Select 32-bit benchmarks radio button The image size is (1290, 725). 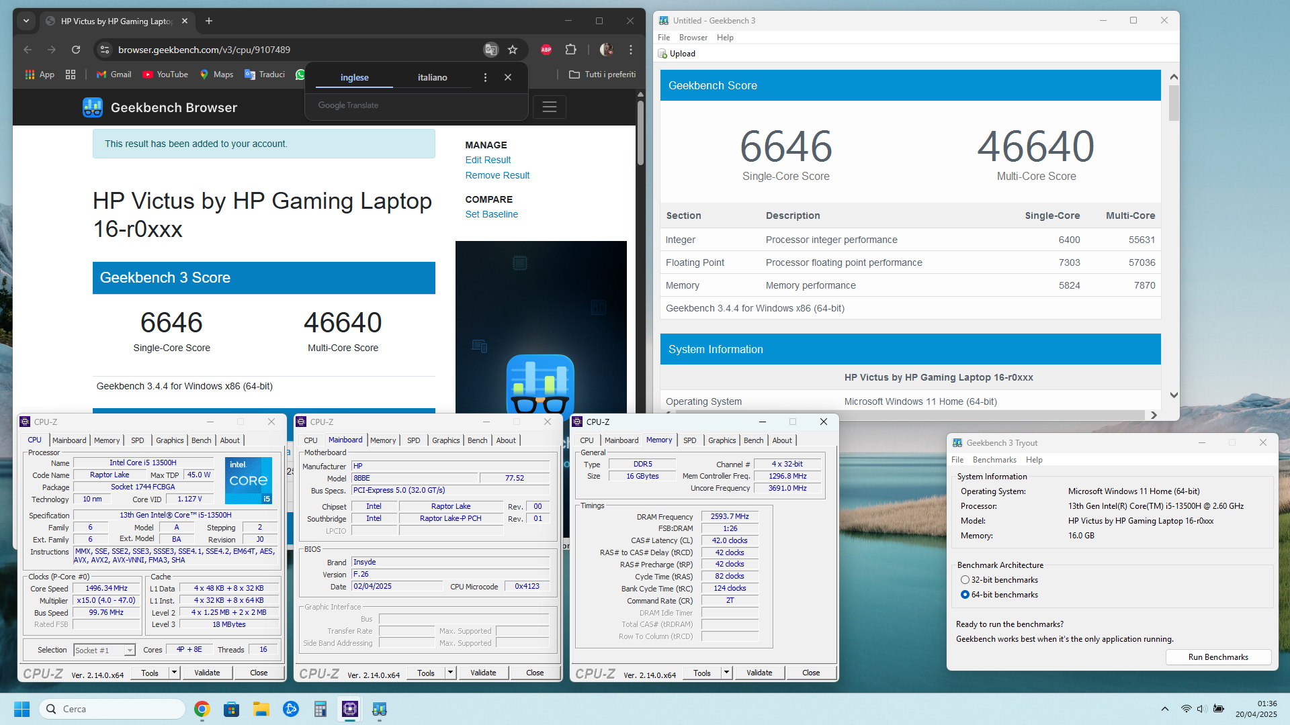pos(965,580)
